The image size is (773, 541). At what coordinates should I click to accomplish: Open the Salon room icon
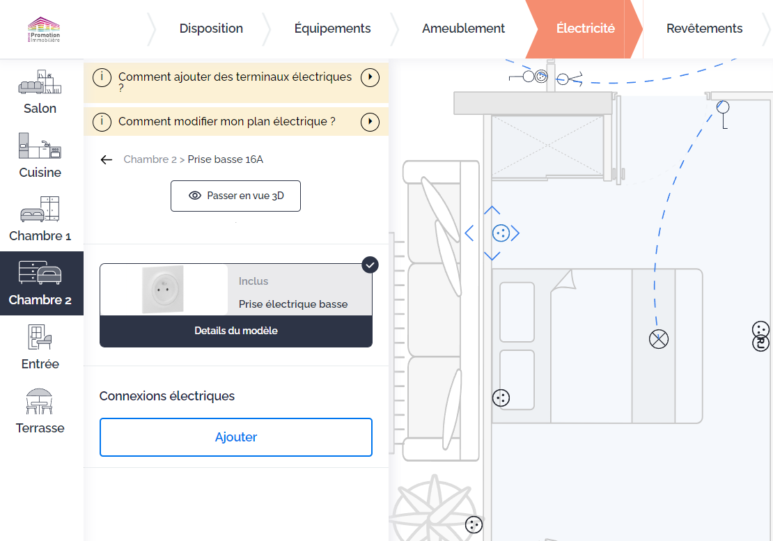click(40, 92)
